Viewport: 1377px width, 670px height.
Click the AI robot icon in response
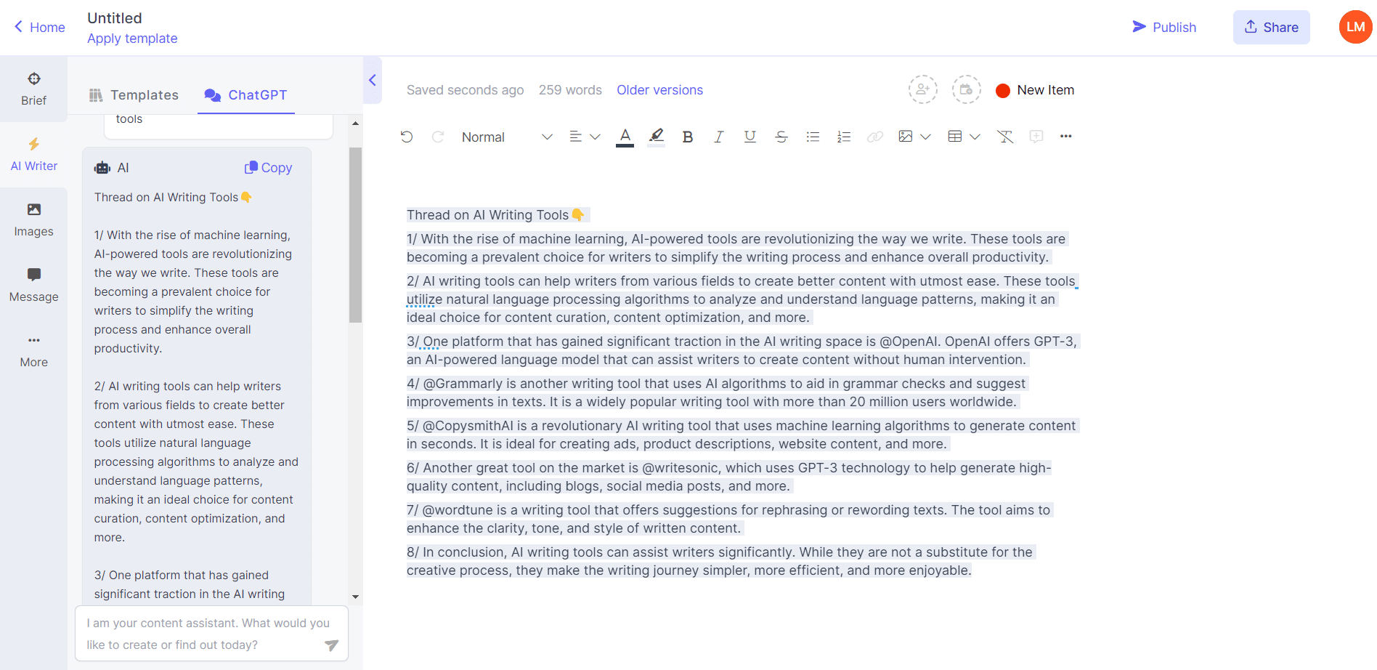coord(102,168)
